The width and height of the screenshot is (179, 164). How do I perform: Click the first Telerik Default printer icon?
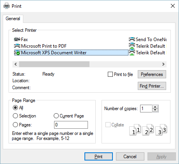(132, 46)
